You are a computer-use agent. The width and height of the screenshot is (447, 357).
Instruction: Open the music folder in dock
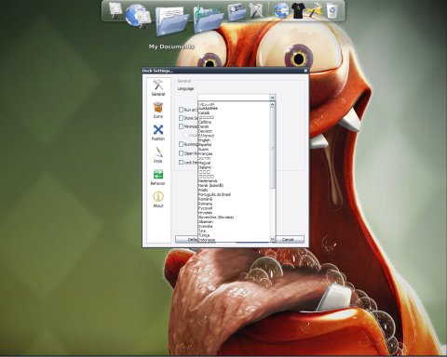click(x=208, y=18)
